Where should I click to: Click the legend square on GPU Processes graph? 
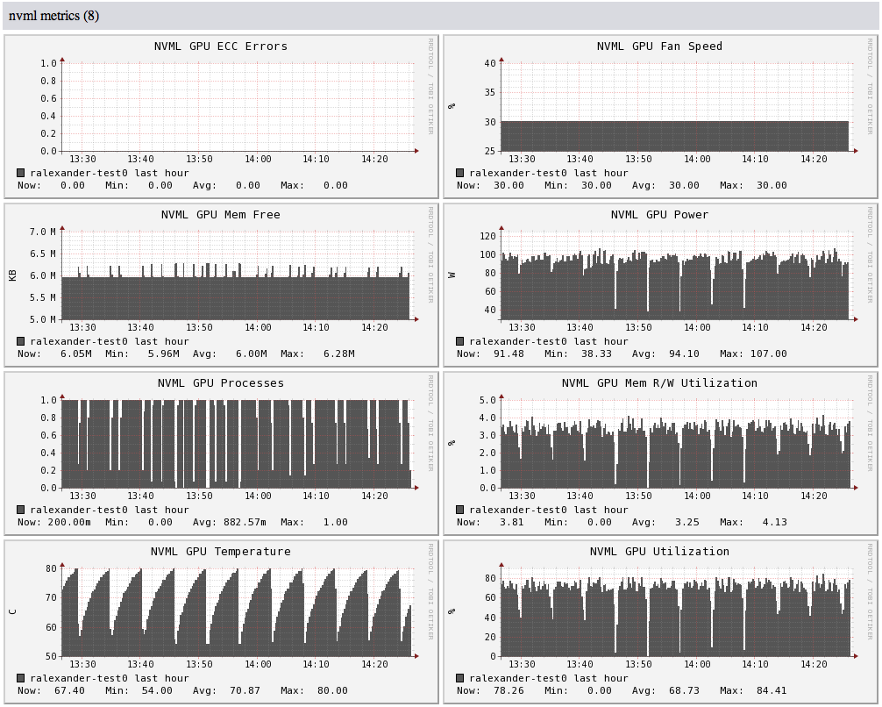19,510
